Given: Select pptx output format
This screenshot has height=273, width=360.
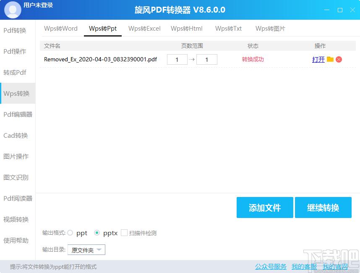Looking at the screenshot, I should 97,233.
